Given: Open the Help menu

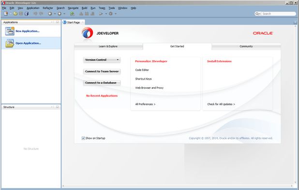Looking at the screenshot, I should 134,8.
